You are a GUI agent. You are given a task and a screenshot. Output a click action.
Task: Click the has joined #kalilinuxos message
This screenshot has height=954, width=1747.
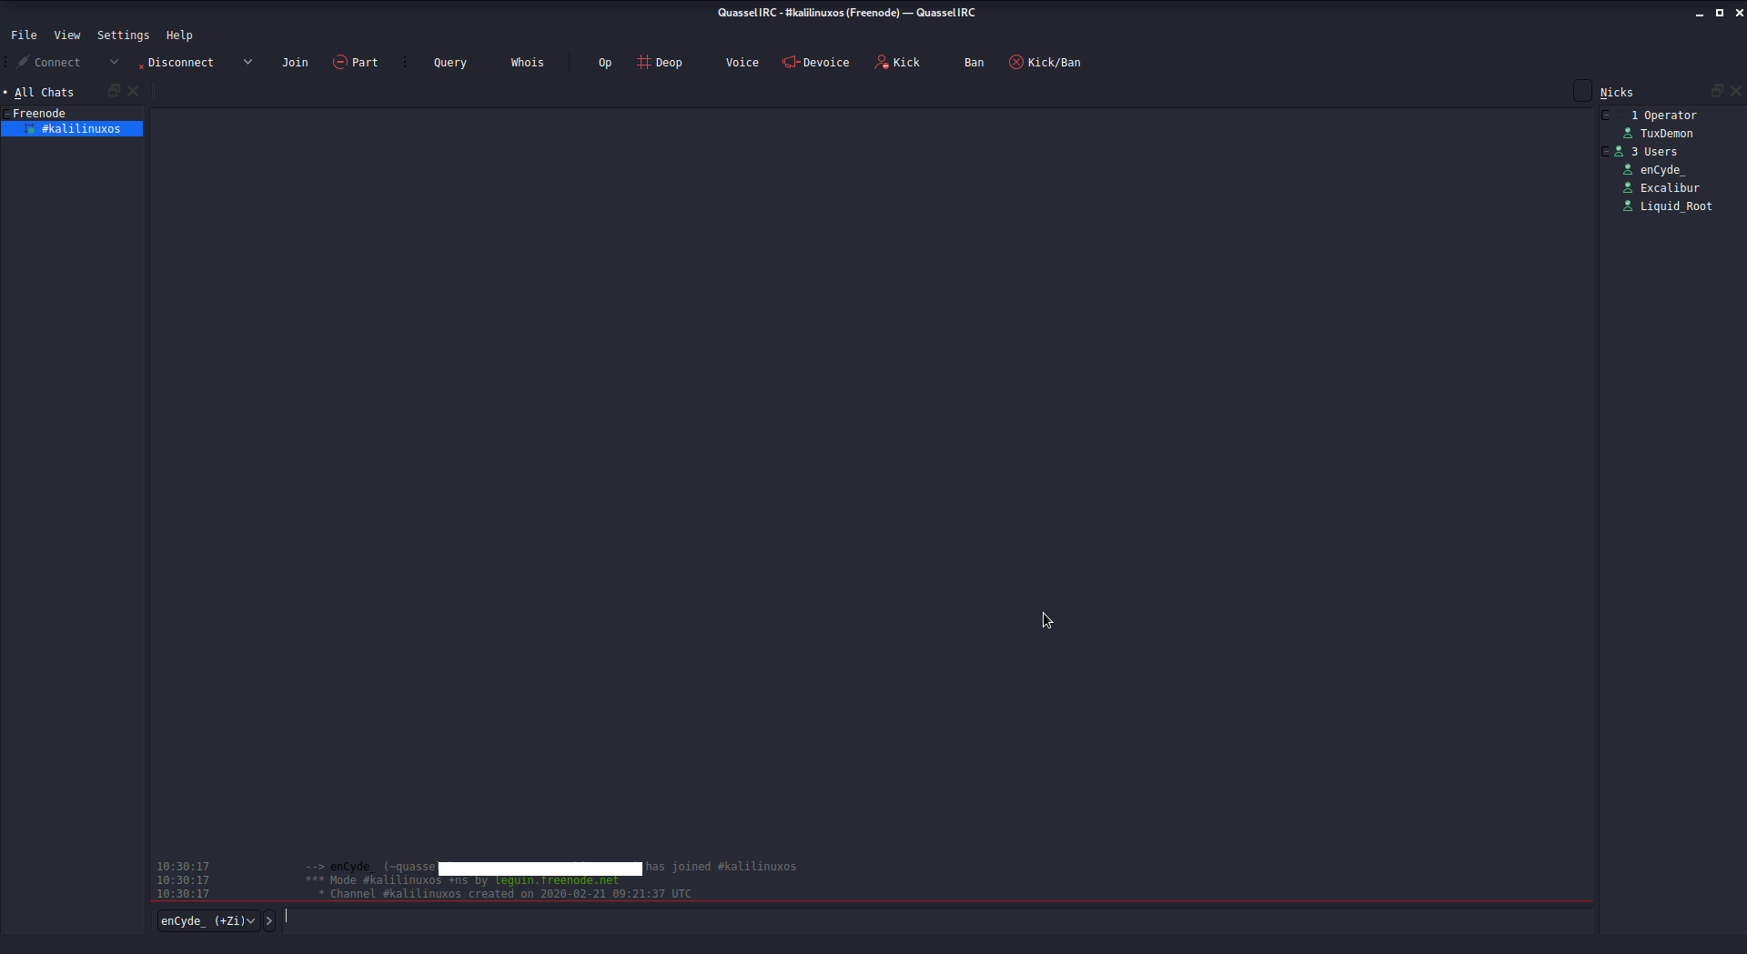tap(721, 867)
